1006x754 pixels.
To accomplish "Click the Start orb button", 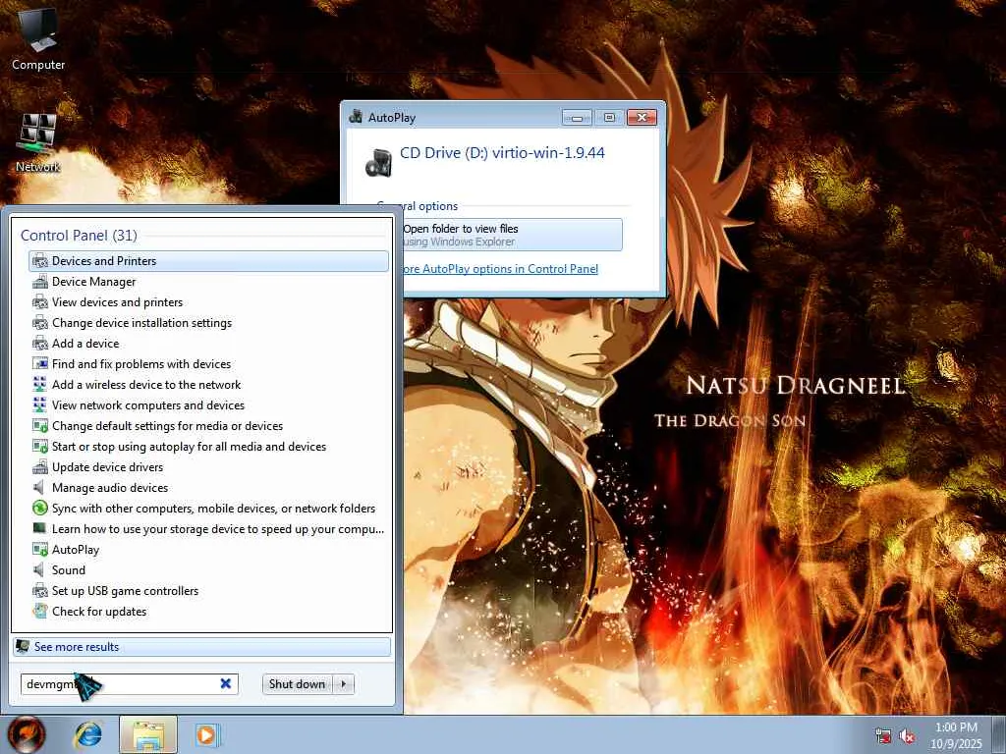I will 27,734.
